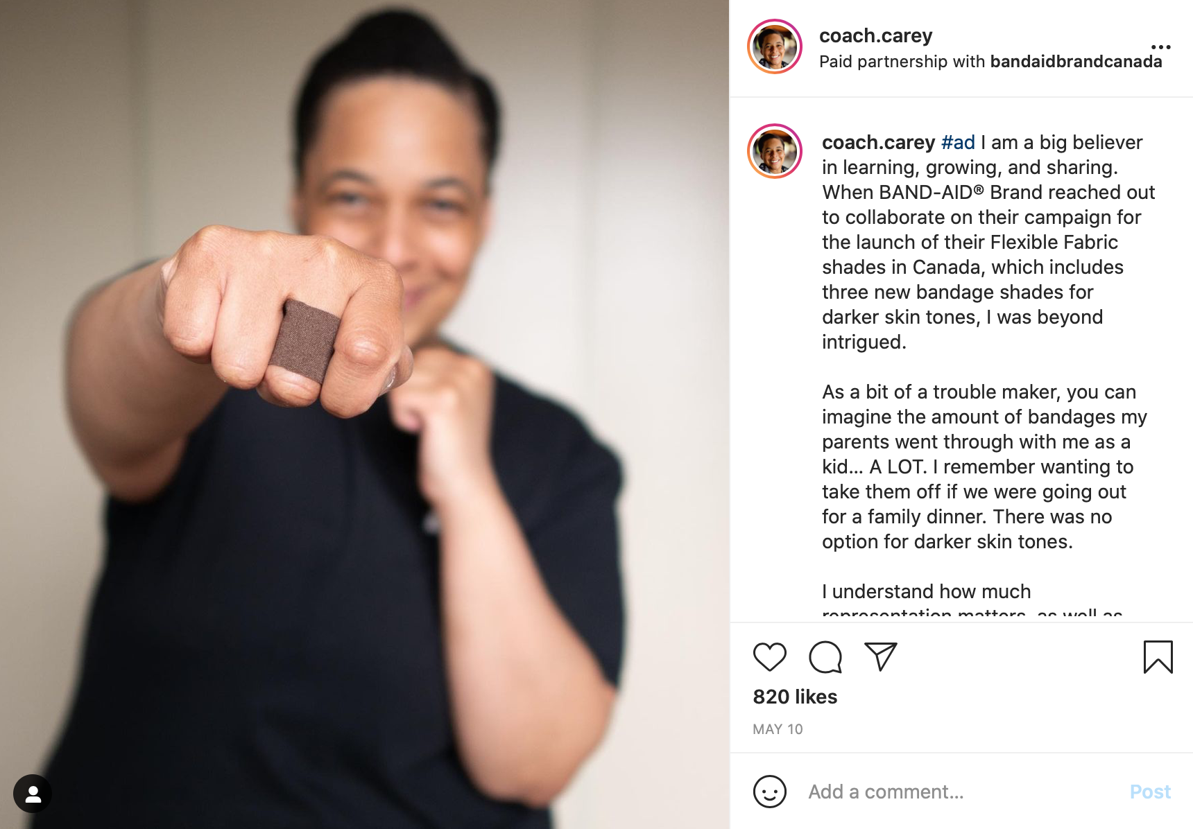Click the Paid partnership with label
The width and height of the screenshot is (1193, 829).
[x=902, y=62]
